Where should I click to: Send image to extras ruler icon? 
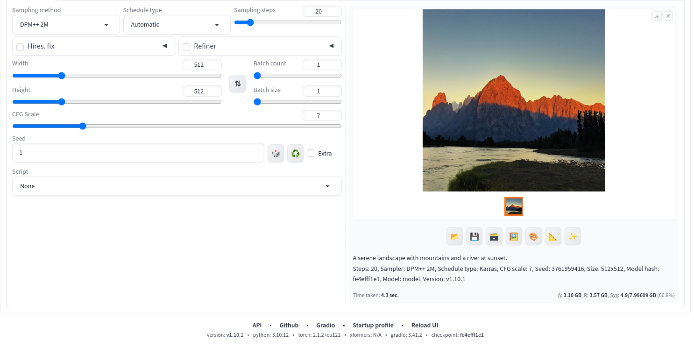coord(553,237)
